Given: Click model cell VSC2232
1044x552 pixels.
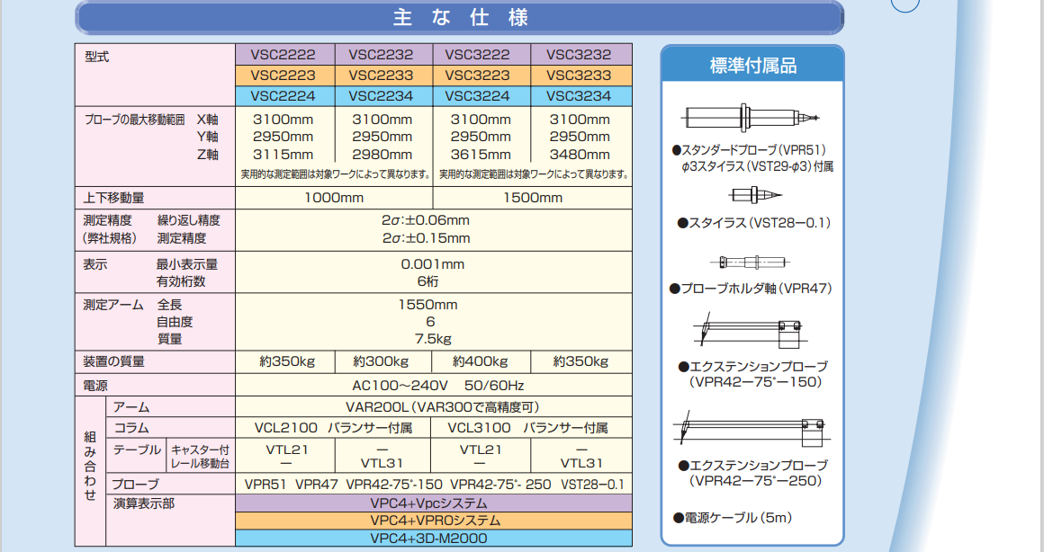Looking at the screenshot, I should [382, 55].
